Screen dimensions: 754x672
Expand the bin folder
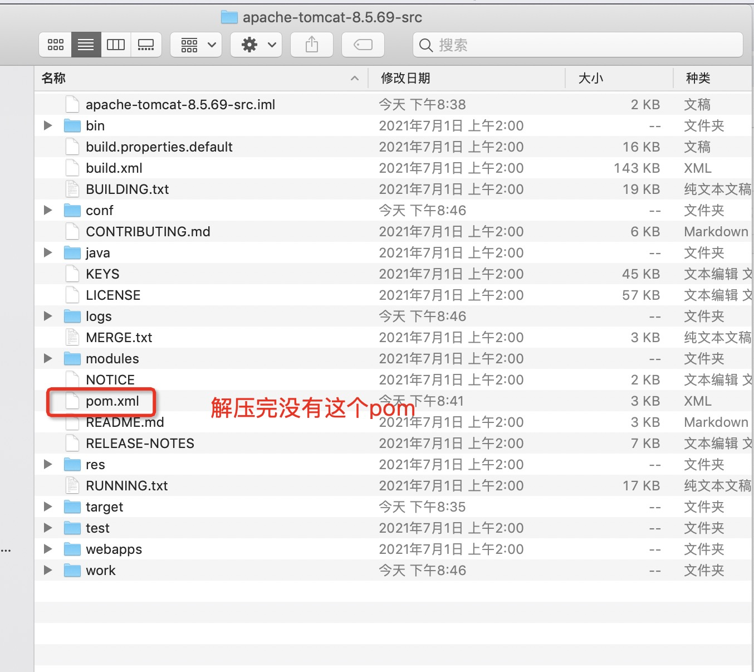coord(48,125)
